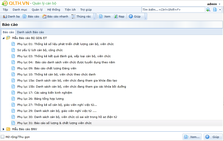Click the Xem... button at bottom

[192, 137]
